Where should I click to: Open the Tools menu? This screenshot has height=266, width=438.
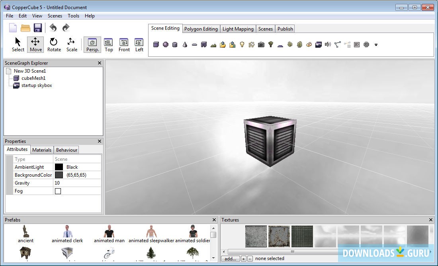(x=73, y=16)
